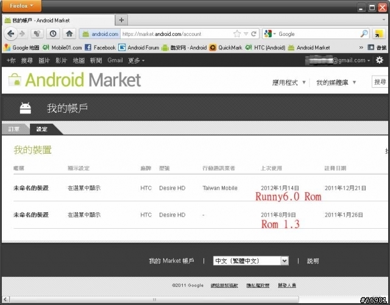The width and height of the screenshot is (390, 305).
Task: Bookmark this page with the star icon
Action: pyautogui.click(x=237, y=34)
